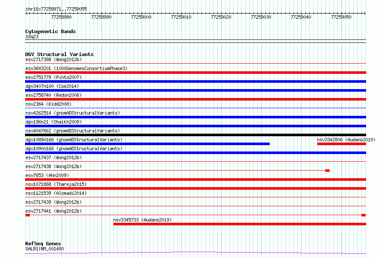Open dgv1090n166 (gnomADStructuralVariants) label
378x258 pixels.
[x=74, y=149]
